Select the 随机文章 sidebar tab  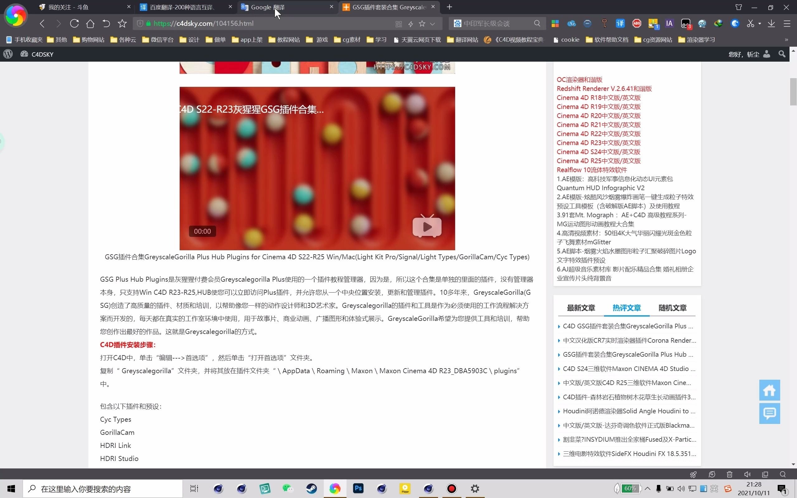(672, 308)
